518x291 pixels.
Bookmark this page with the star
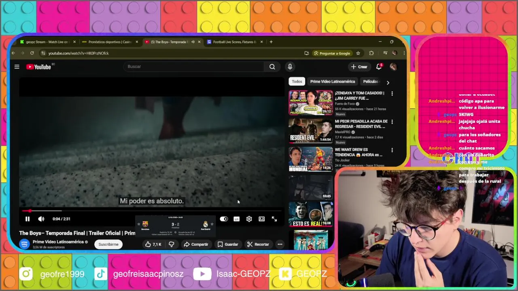[358, 53]
